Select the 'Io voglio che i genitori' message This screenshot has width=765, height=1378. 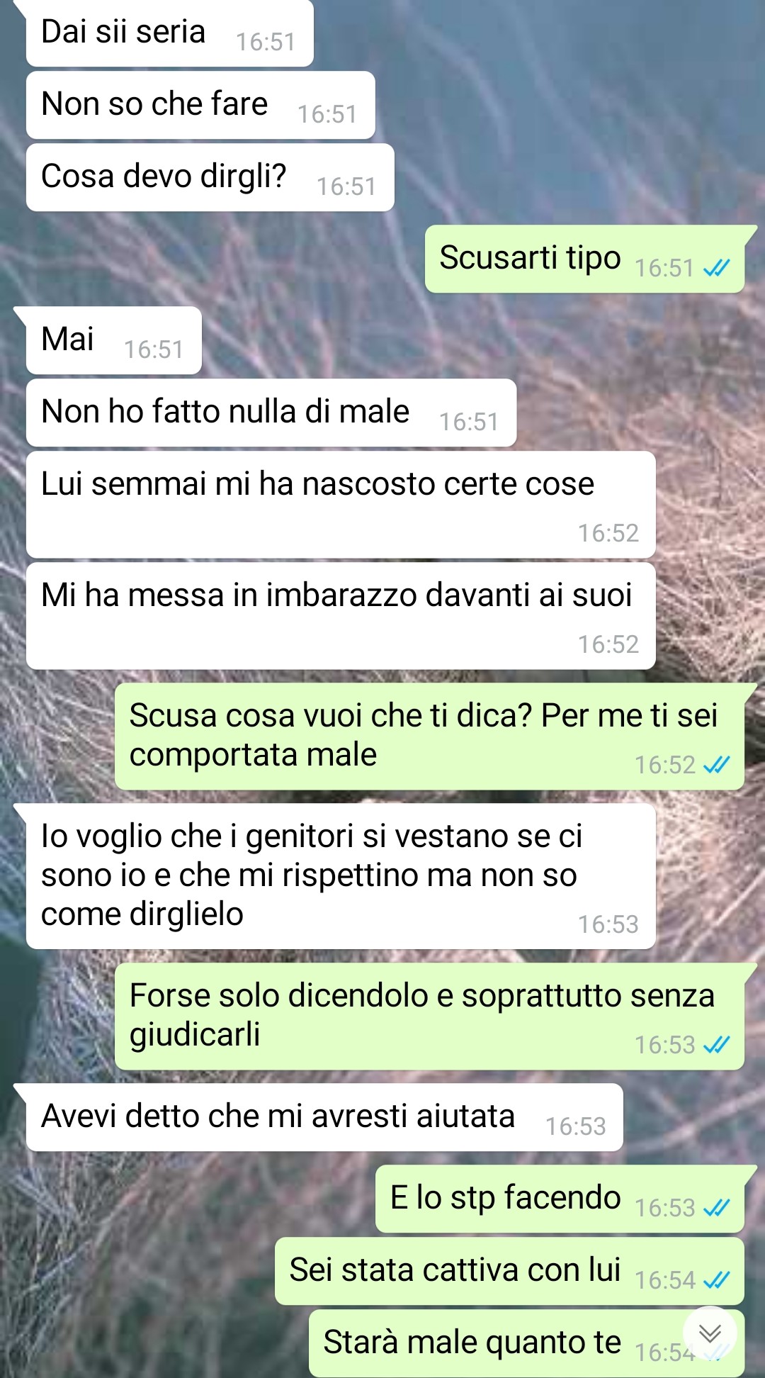coord(341,876)
